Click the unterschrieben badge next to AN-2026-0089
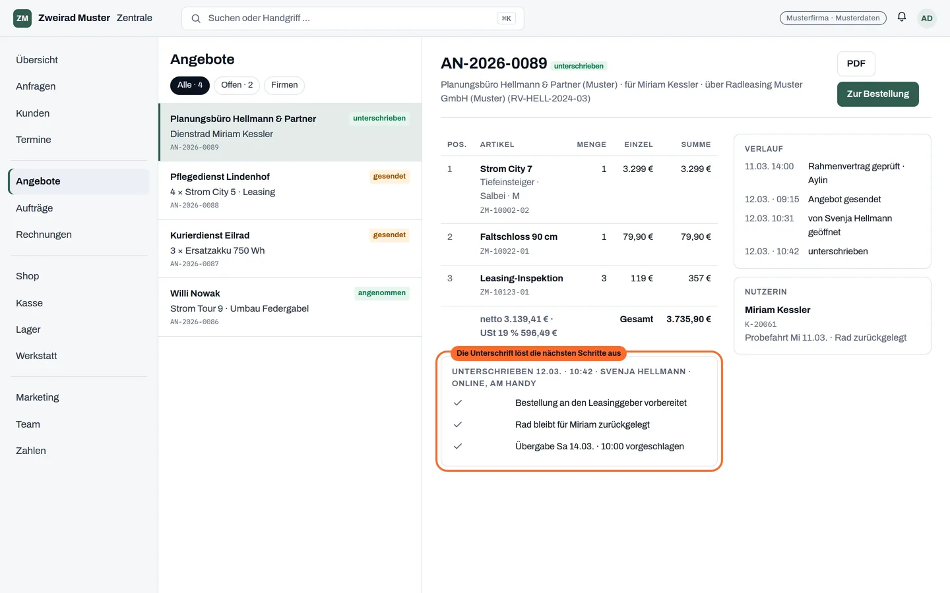This screenshot has width=950, height=593. point(579,66)
